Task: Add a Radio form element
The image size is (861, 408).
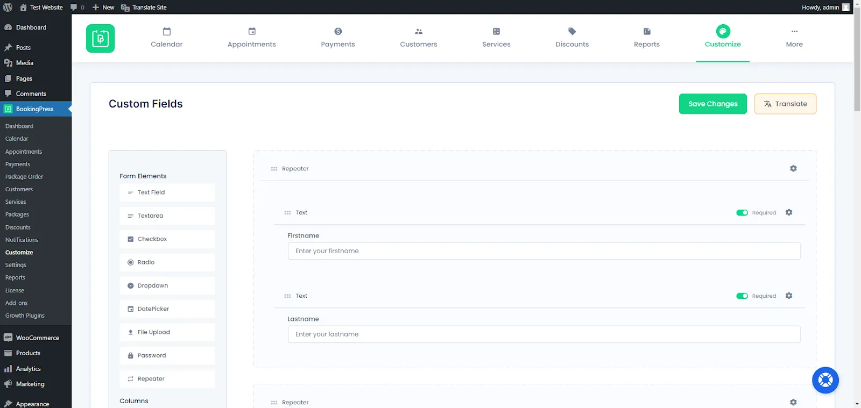Action: (x=167, y=262)
